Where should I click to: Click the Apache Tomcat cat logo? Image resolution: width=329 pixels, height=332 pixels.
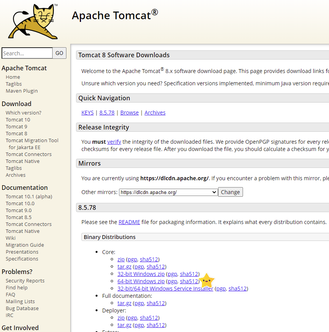coord(33,22)
